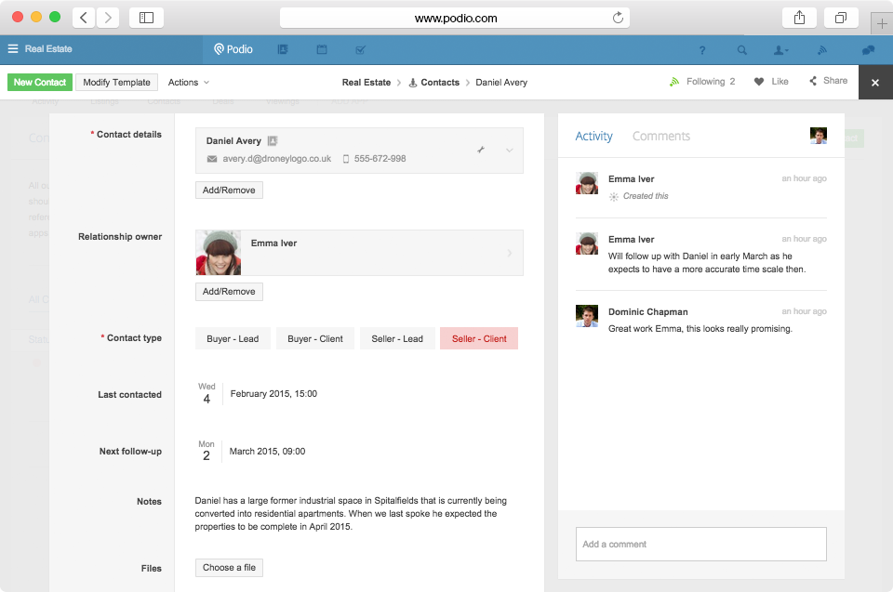This screenshot has height=592, width=893.
Task: Click the Safari share icon
Action: [799, 18]
